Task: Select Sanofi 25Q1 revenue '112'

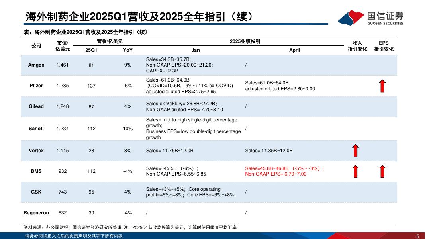Action: click(91, 129)
